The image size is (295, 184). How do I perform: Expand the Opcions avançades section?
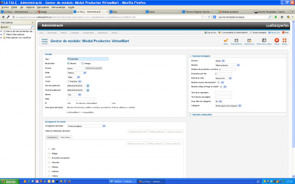coord(202,115)
